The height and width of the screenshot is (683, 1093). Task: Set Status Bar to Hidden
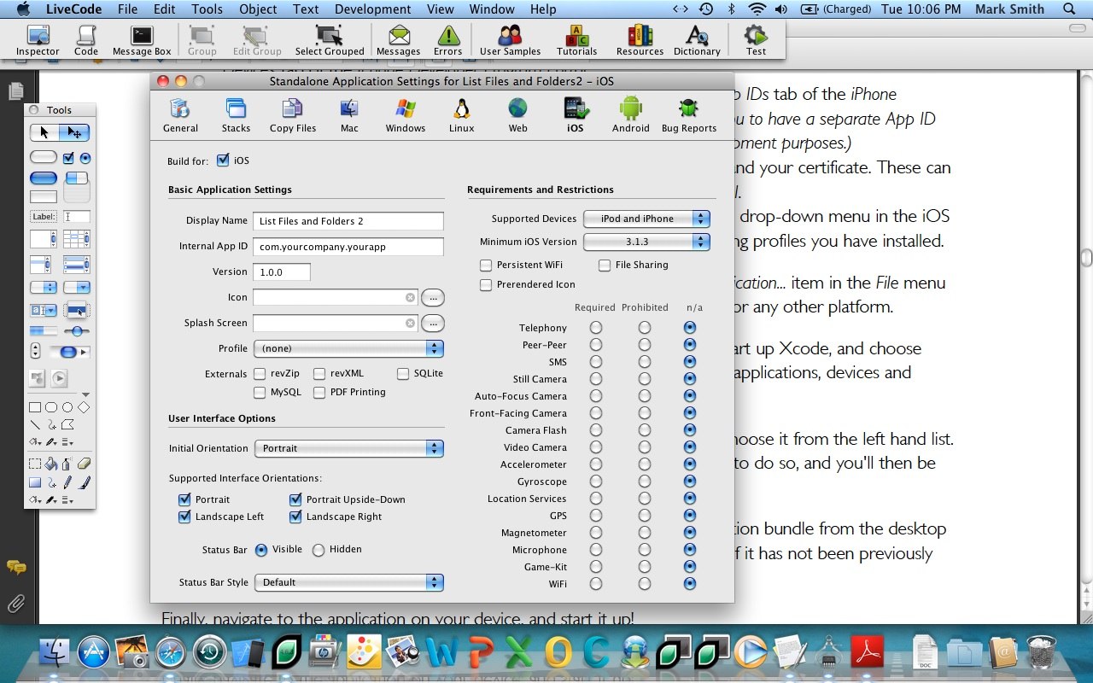[319, 550]
